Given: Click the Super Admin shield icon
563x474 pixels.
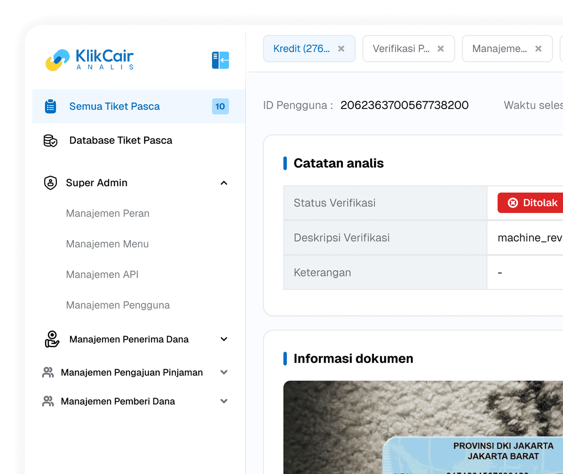Looking at the screenshot, I should pyautogui.click(x=50, y=183).
